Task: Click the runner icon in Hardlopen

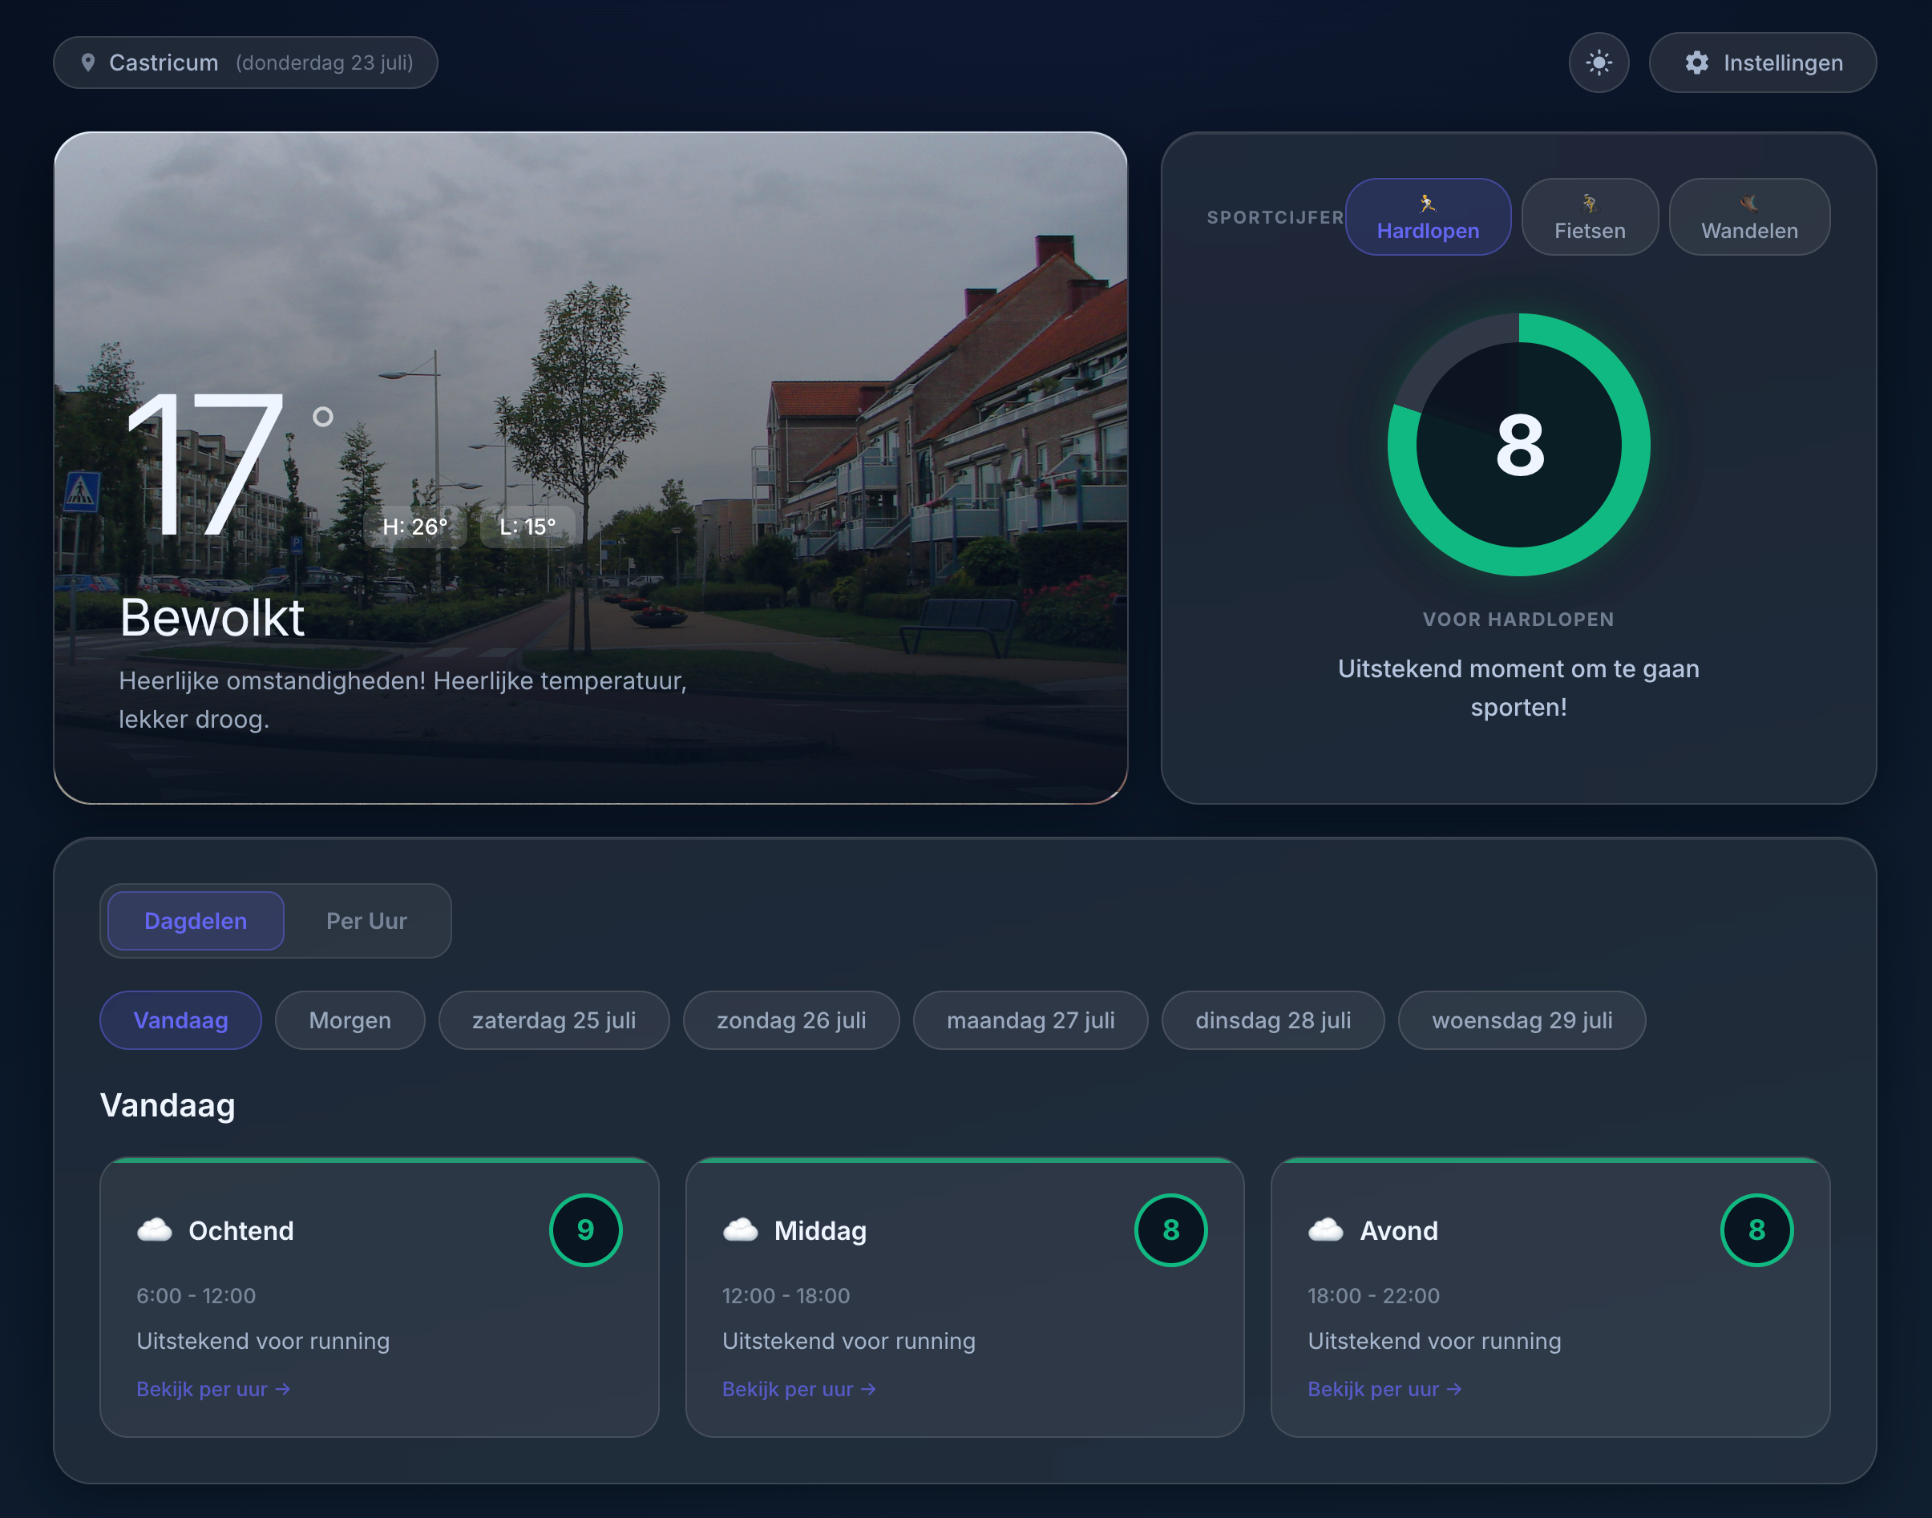Action: pyautogui.click(x=1428, y=204)
